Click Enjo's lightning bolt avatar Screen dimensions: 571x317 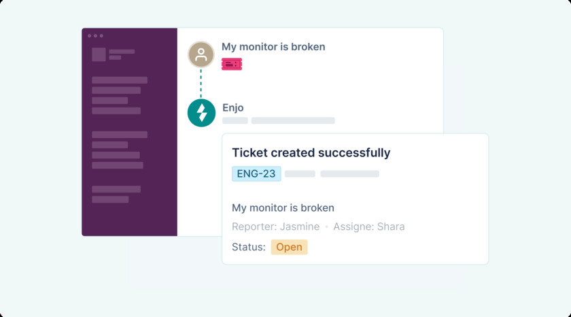click(x=201, y=113)
